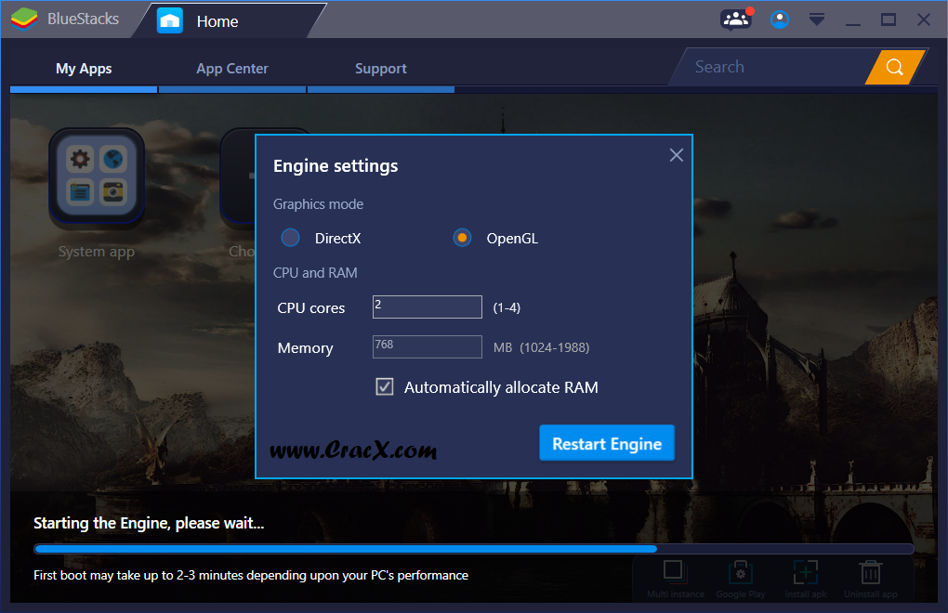Open the user account profile icon
The image size is (948, 613).
click(x=780, y=20)
